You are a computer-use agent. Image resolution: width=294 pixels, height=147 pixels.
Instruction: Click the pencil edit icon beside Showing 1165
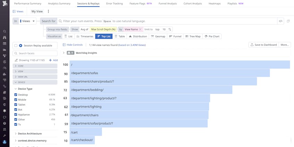pyautogui.click(x=16, y=60)
